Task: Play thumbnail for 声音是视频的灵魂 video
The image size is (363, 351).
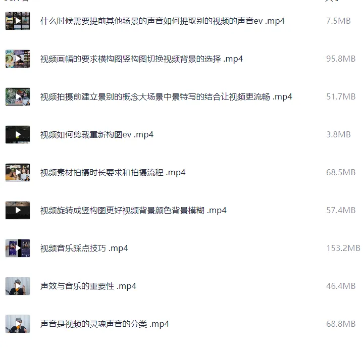Action: (x=18, y=324)
